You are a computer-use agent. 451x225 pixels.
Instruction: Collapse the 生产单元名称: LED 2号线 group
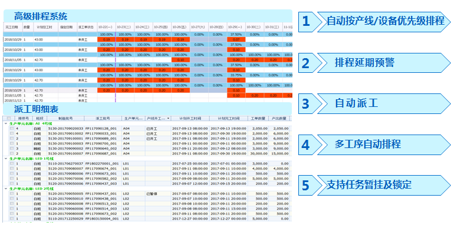6,189
